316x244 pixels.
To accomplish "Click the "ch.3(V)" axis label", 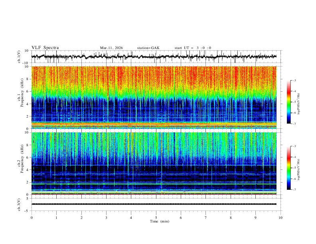I will pos(19,205).
